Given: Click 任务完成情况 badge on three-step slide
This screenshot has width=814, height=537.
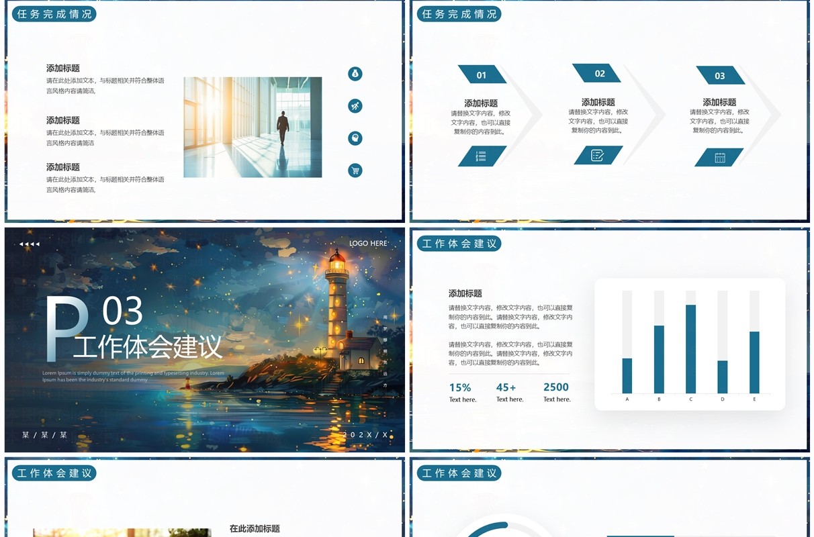Looking at the screenshot, I should tap(459, 14).
